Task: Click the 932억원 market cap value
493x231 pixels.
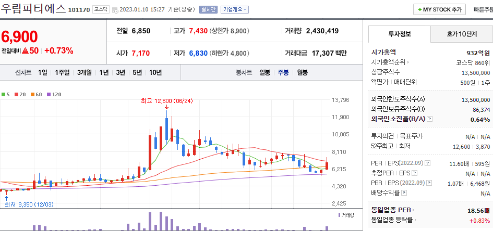Action: point(478,53)
